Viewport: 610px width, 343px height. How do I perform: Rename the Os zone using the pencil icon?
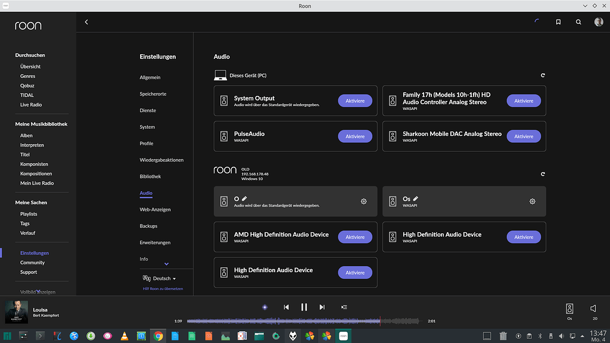(x=415, y=198)
